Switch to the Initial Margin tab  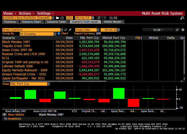pyautogui.click(x=113, y=22)
